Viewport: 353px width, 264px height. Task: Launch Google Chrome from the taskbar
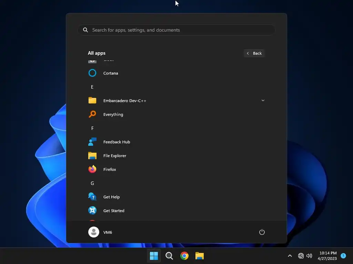click(184, 256)
